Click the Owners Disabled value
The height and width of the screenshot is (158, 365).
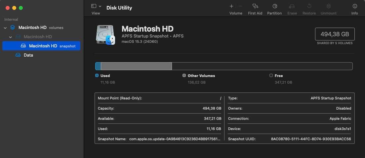344,108
